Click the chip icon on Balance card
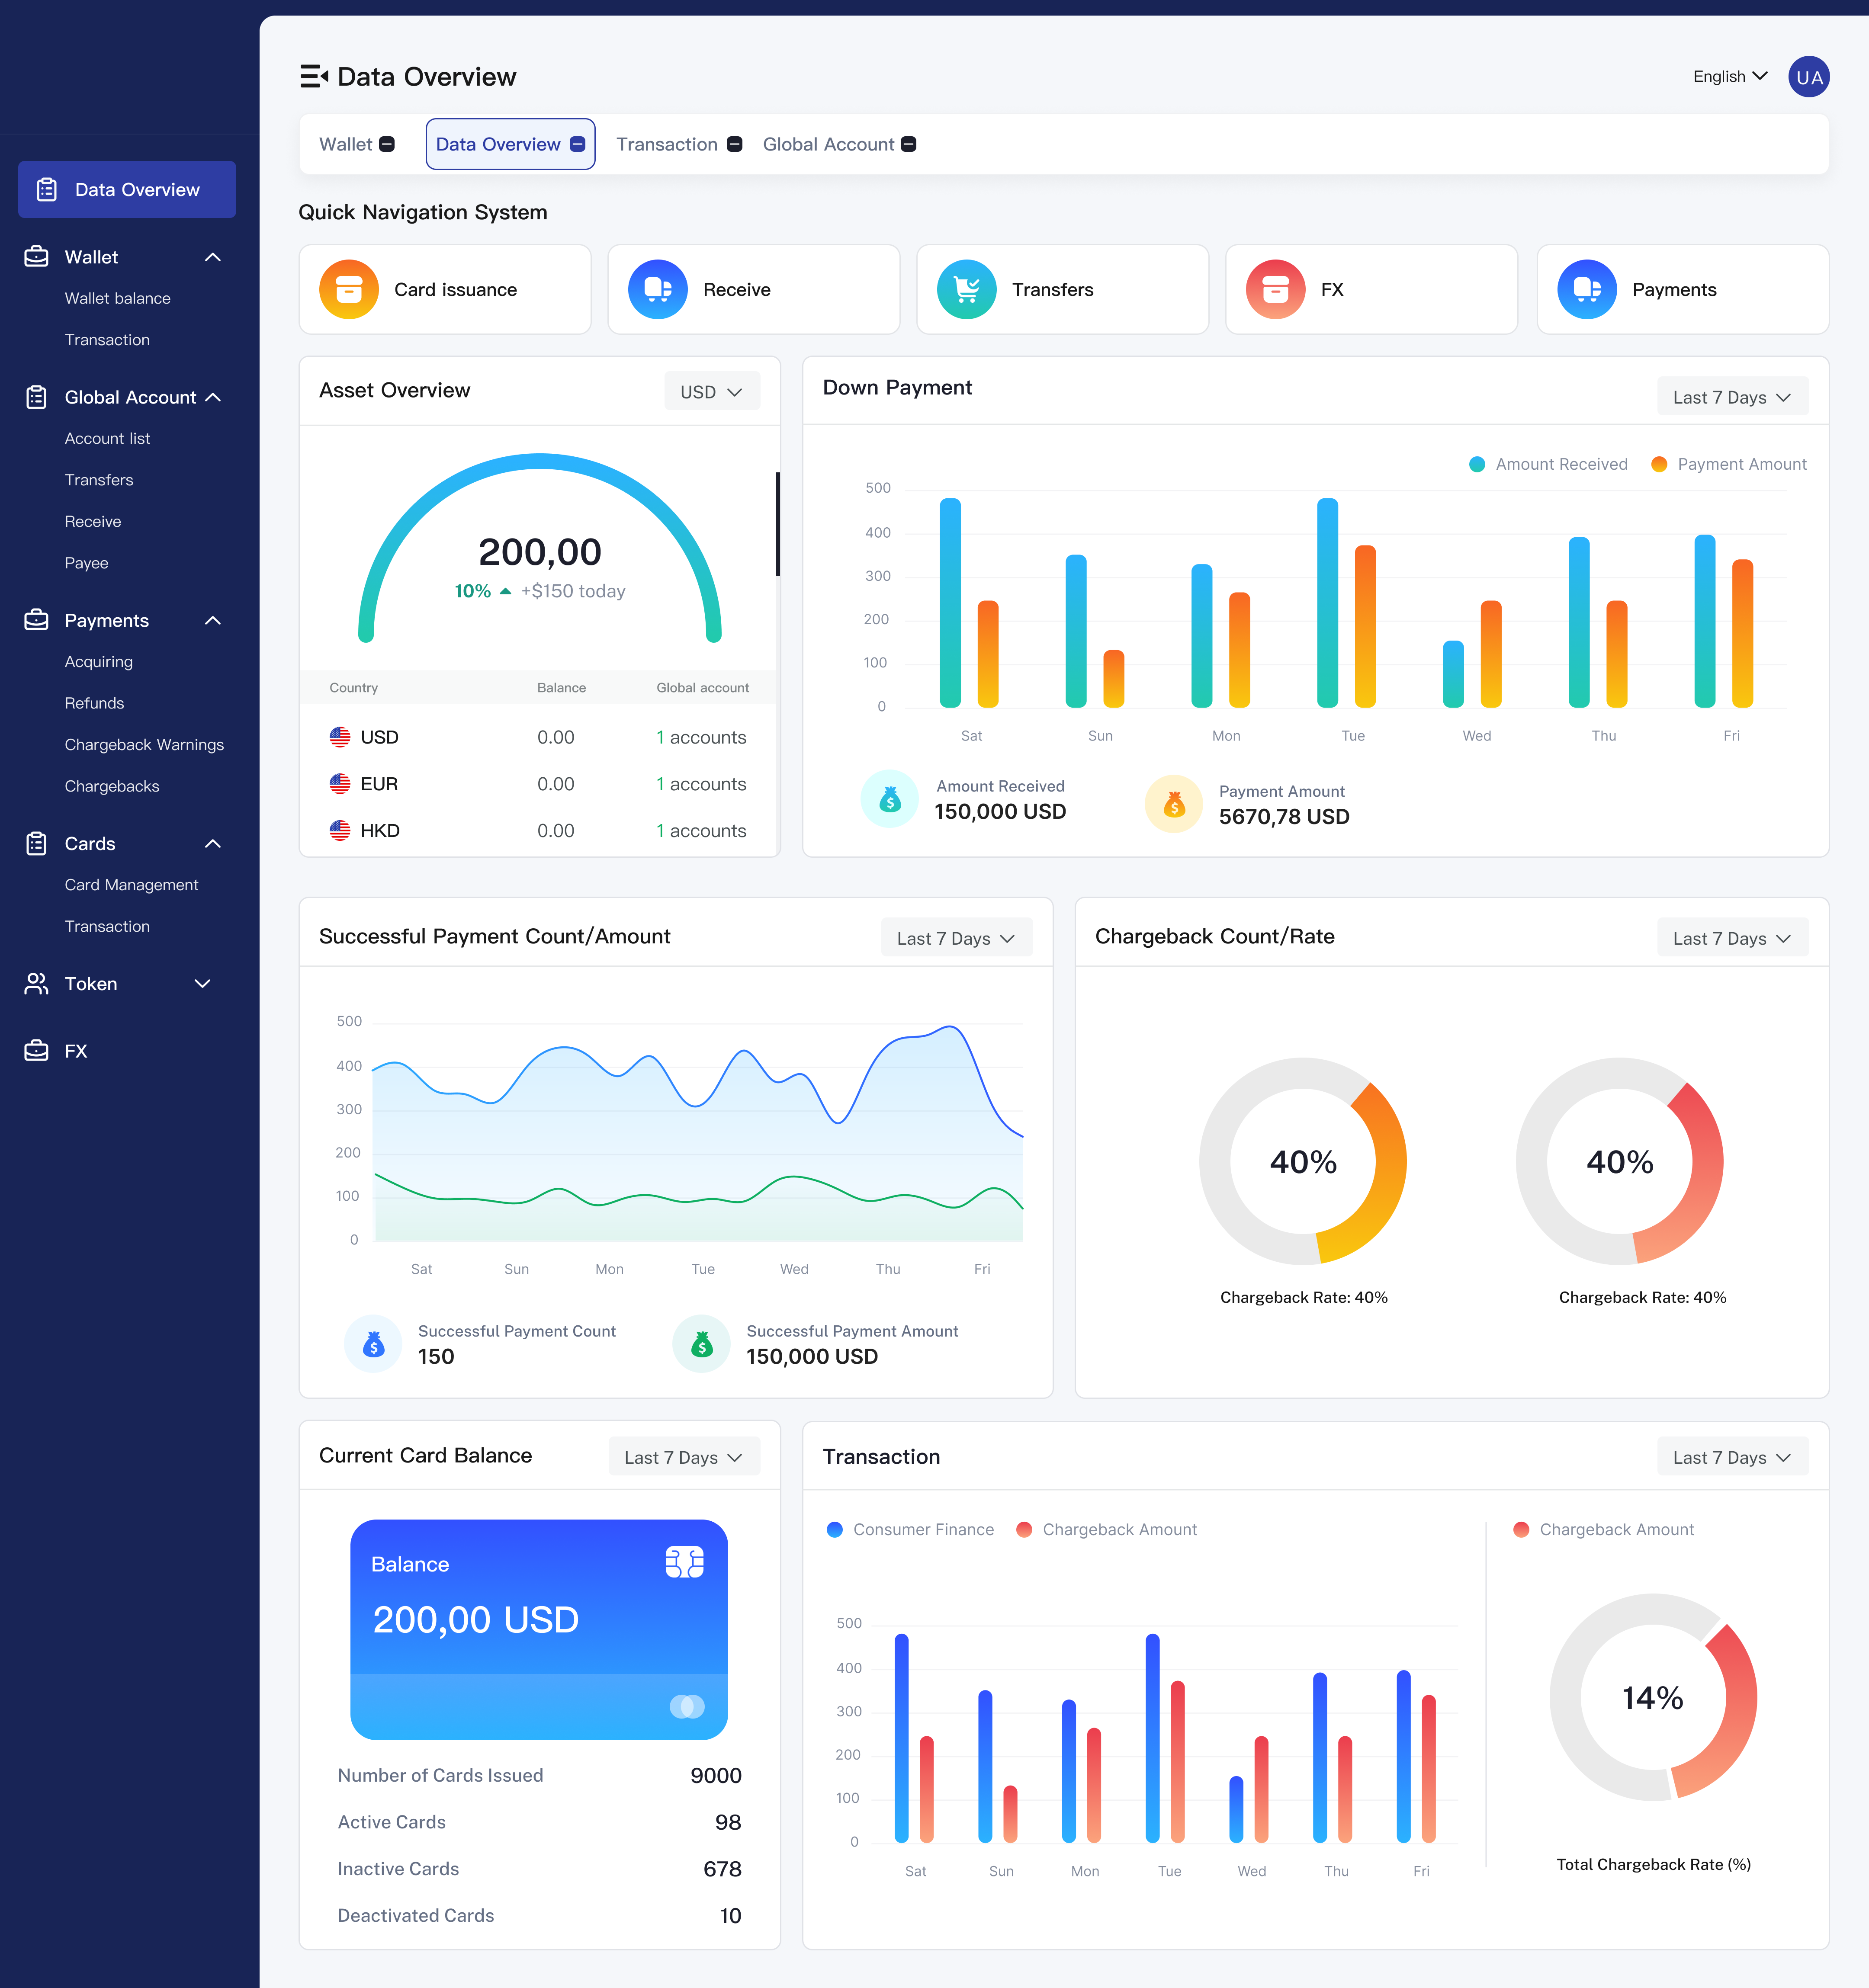1869x1988 pixels. pyautogui.click(x=684, y=1562)
